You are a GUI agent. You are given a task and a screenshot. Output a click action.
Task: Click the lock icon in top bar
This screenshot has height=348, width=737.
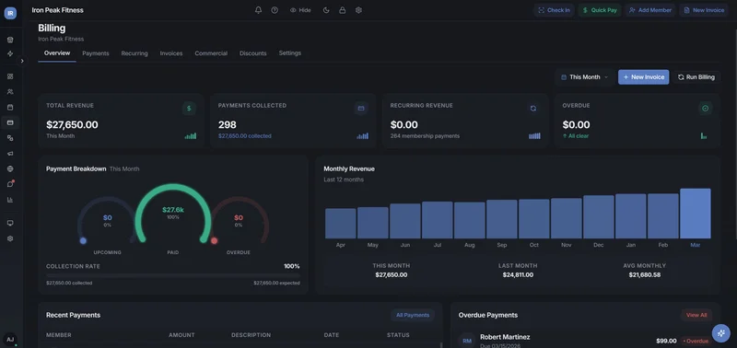pos(342,10)
